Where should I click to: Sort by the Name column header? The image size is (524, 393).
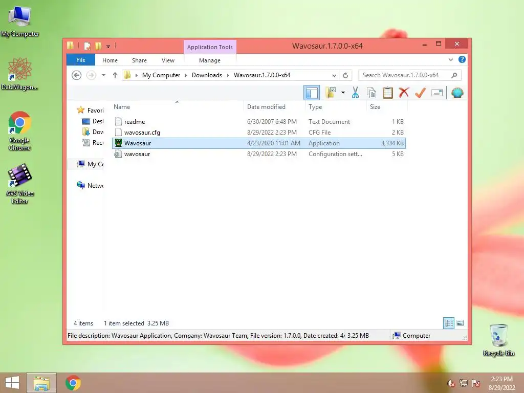(178, 107)
